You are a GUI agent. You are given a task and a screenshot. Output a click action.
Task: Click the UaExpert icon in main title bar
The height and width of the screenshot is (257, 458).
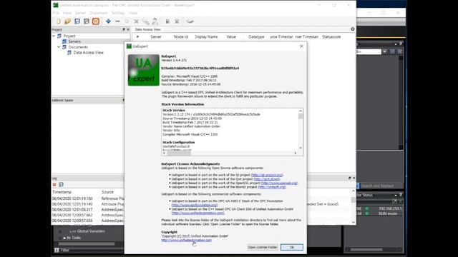click(x=56, y=5)
